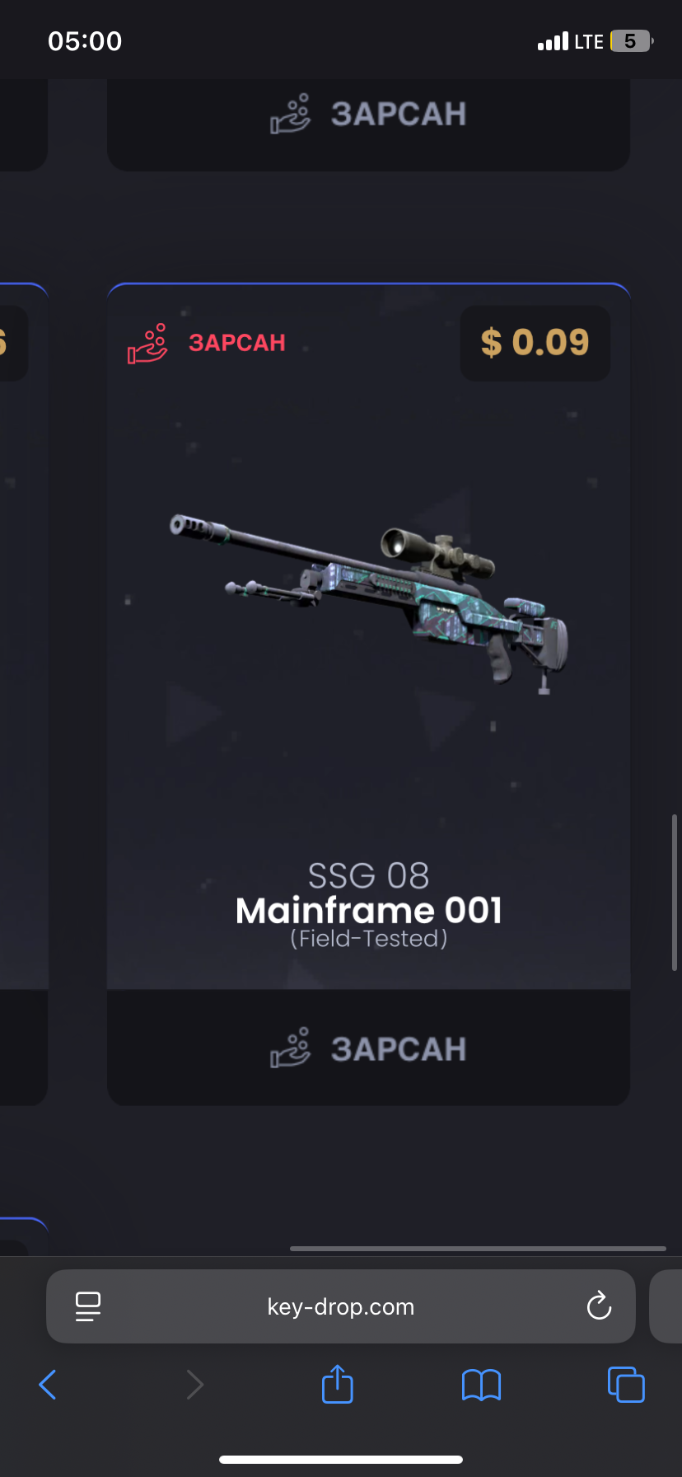The image size is (682, 1477).
Task: Tap hand icon in bottom ЗАРСАН button
Action: point(291,1048)
